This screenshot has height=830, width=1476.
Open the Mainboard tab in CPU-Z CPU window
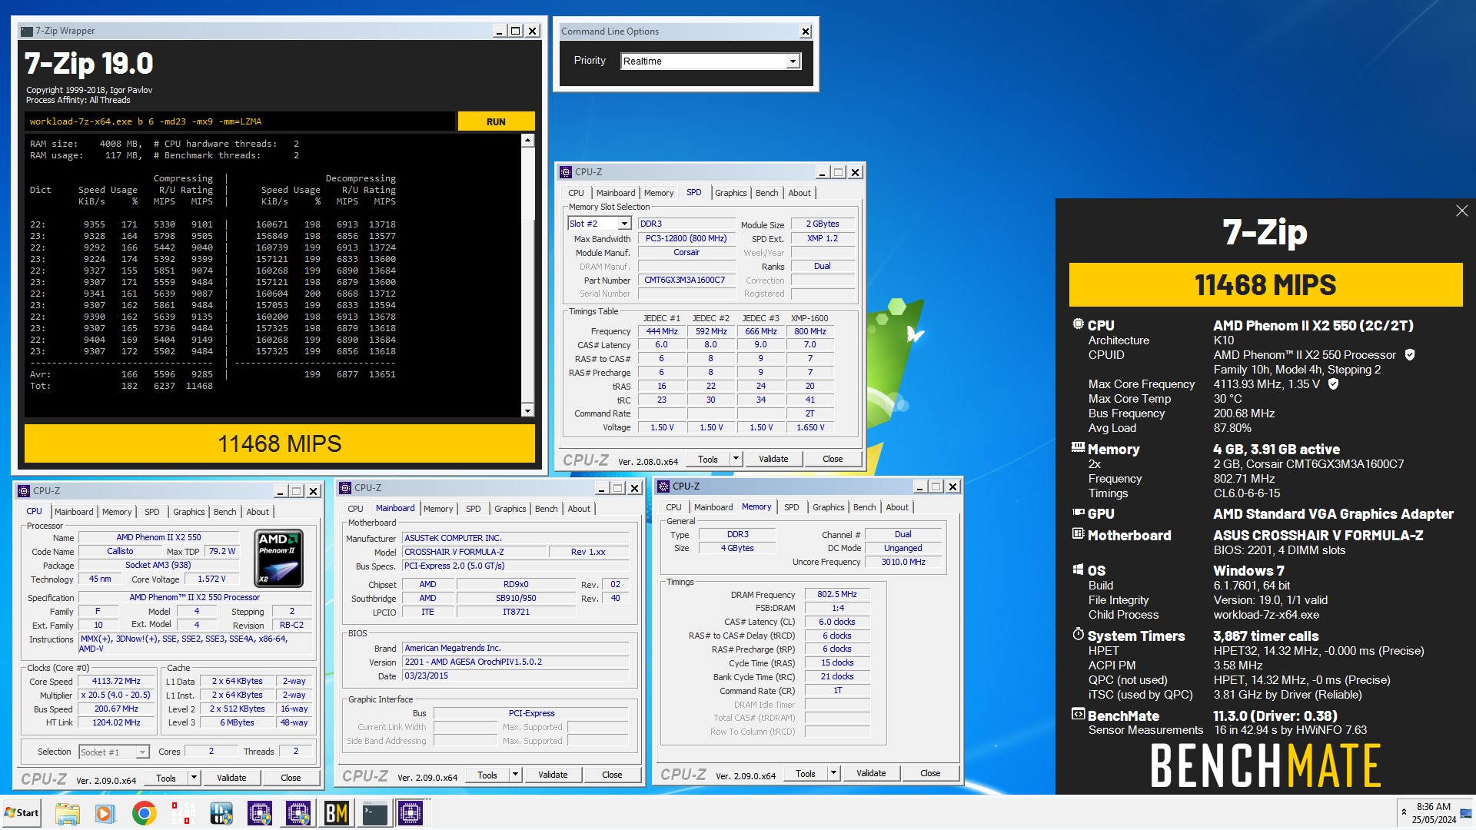(74, 512)
